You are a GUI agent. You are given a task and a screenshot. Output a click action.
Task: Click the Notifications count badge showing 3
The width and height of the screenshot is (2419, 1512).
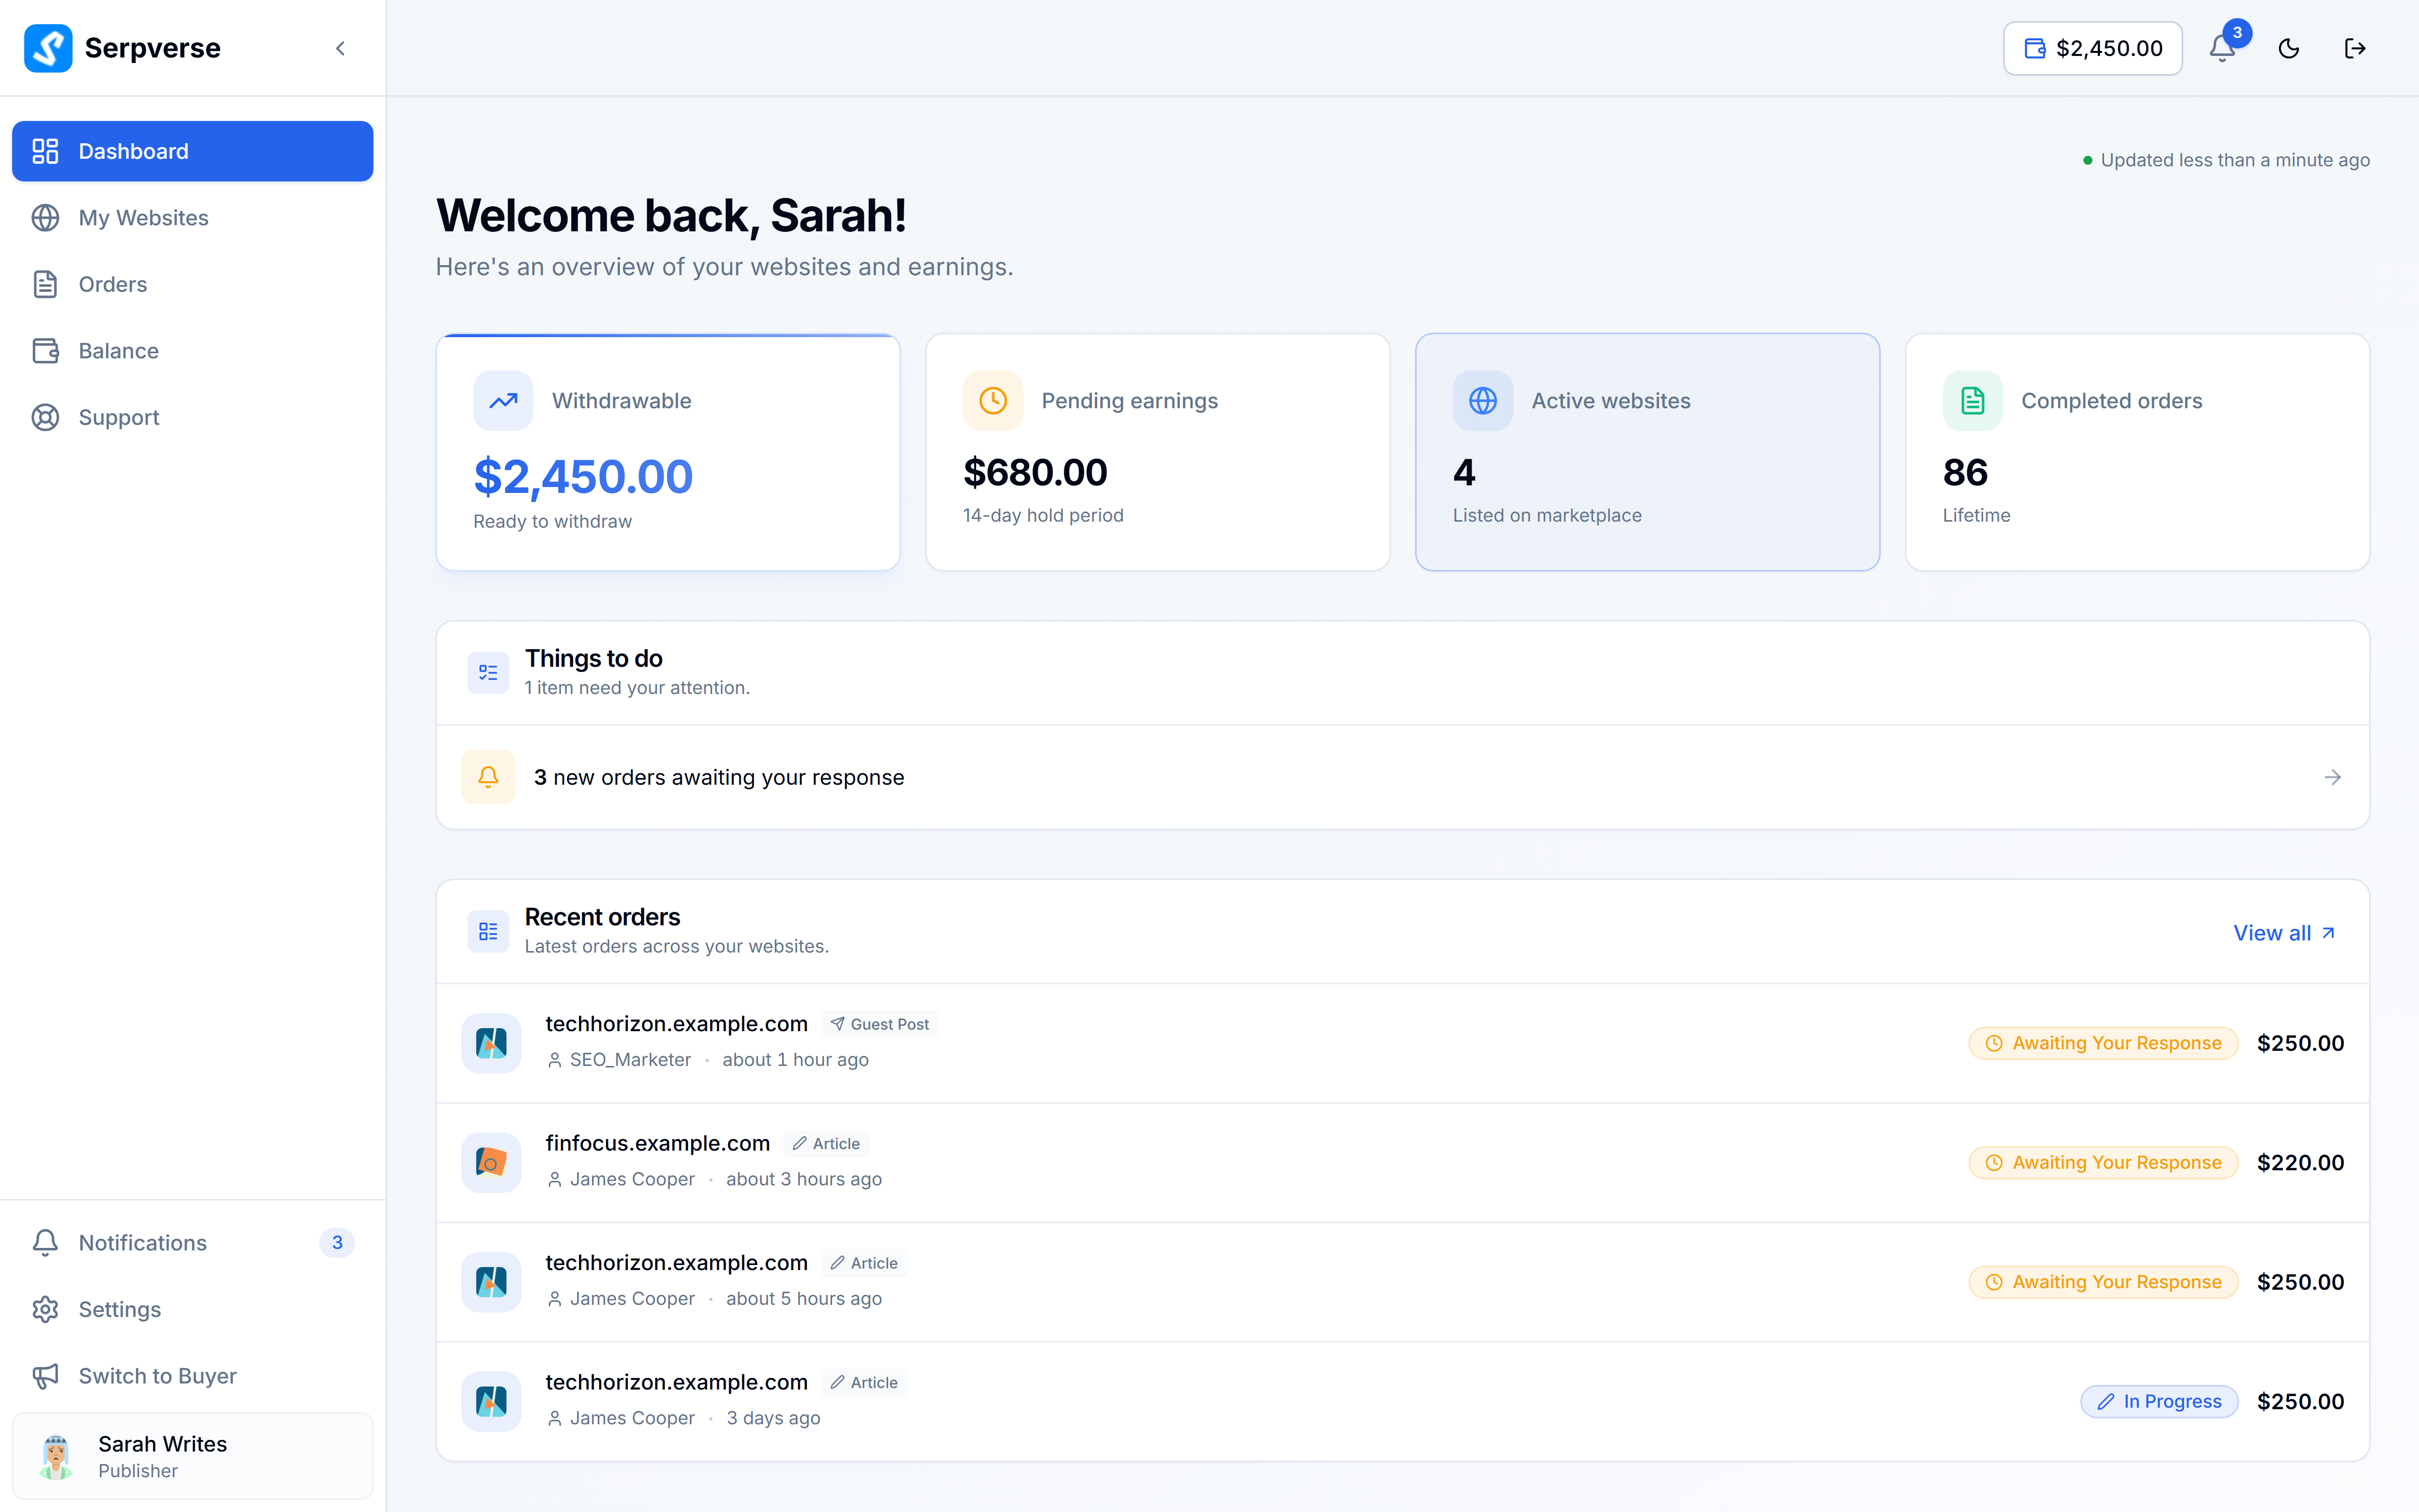click(337, 1242)
